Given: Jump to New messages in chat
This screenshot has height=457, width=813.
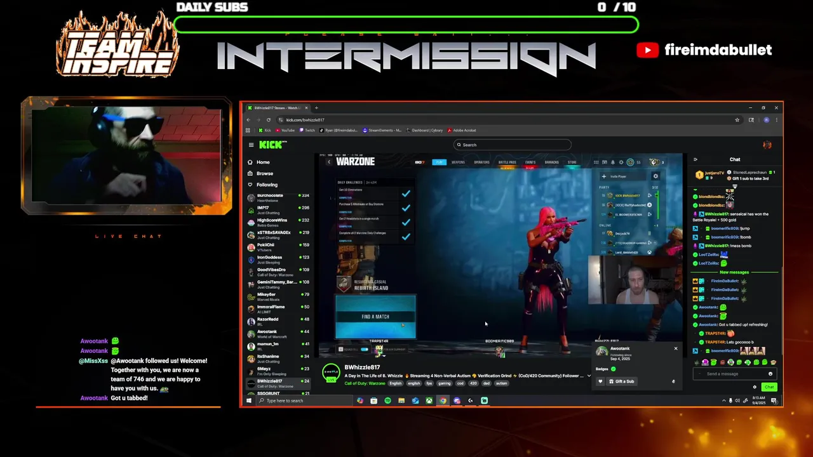Looking at the screenshot, I should pyautogui.click(x=734, y=272).
